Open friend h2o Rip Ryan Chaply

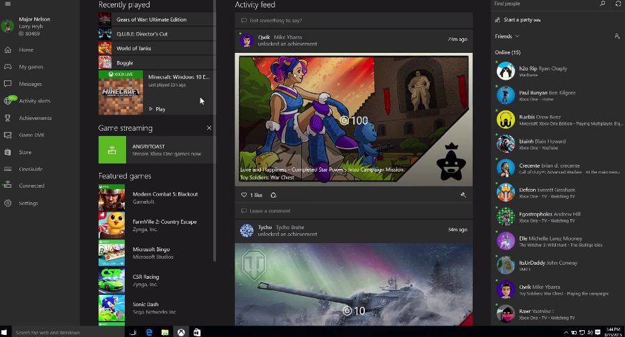[x=558, y=71]
